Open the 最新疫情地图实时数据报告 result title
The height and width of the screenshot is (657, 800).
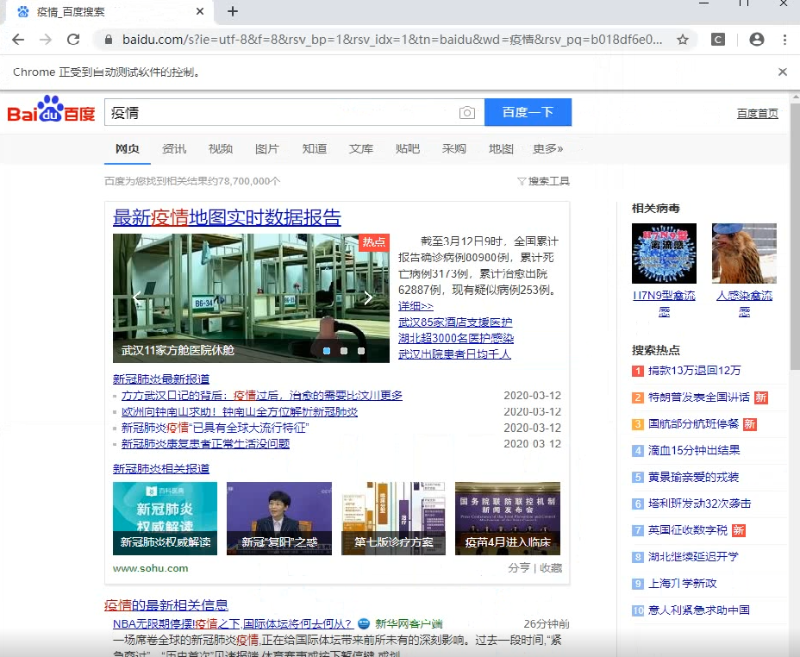(x=227, y=217)
